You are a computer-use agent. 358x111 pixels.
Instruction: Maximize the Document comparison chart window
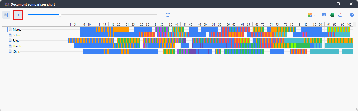point(338,4)
